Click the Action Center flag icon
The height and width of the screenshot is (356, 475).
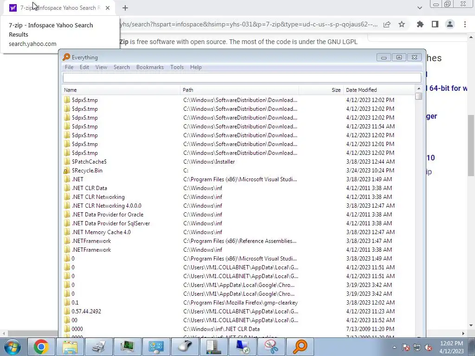coord(406,347)
